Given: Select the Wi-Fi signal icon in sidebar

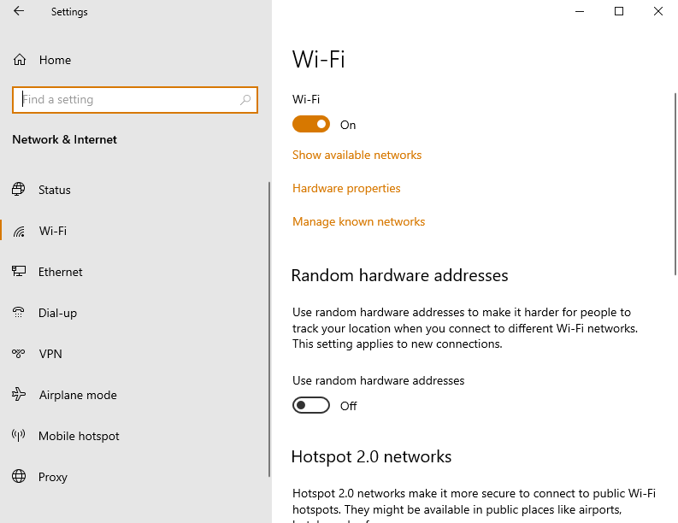Looking at the screenshot, I should pos(19,231).
